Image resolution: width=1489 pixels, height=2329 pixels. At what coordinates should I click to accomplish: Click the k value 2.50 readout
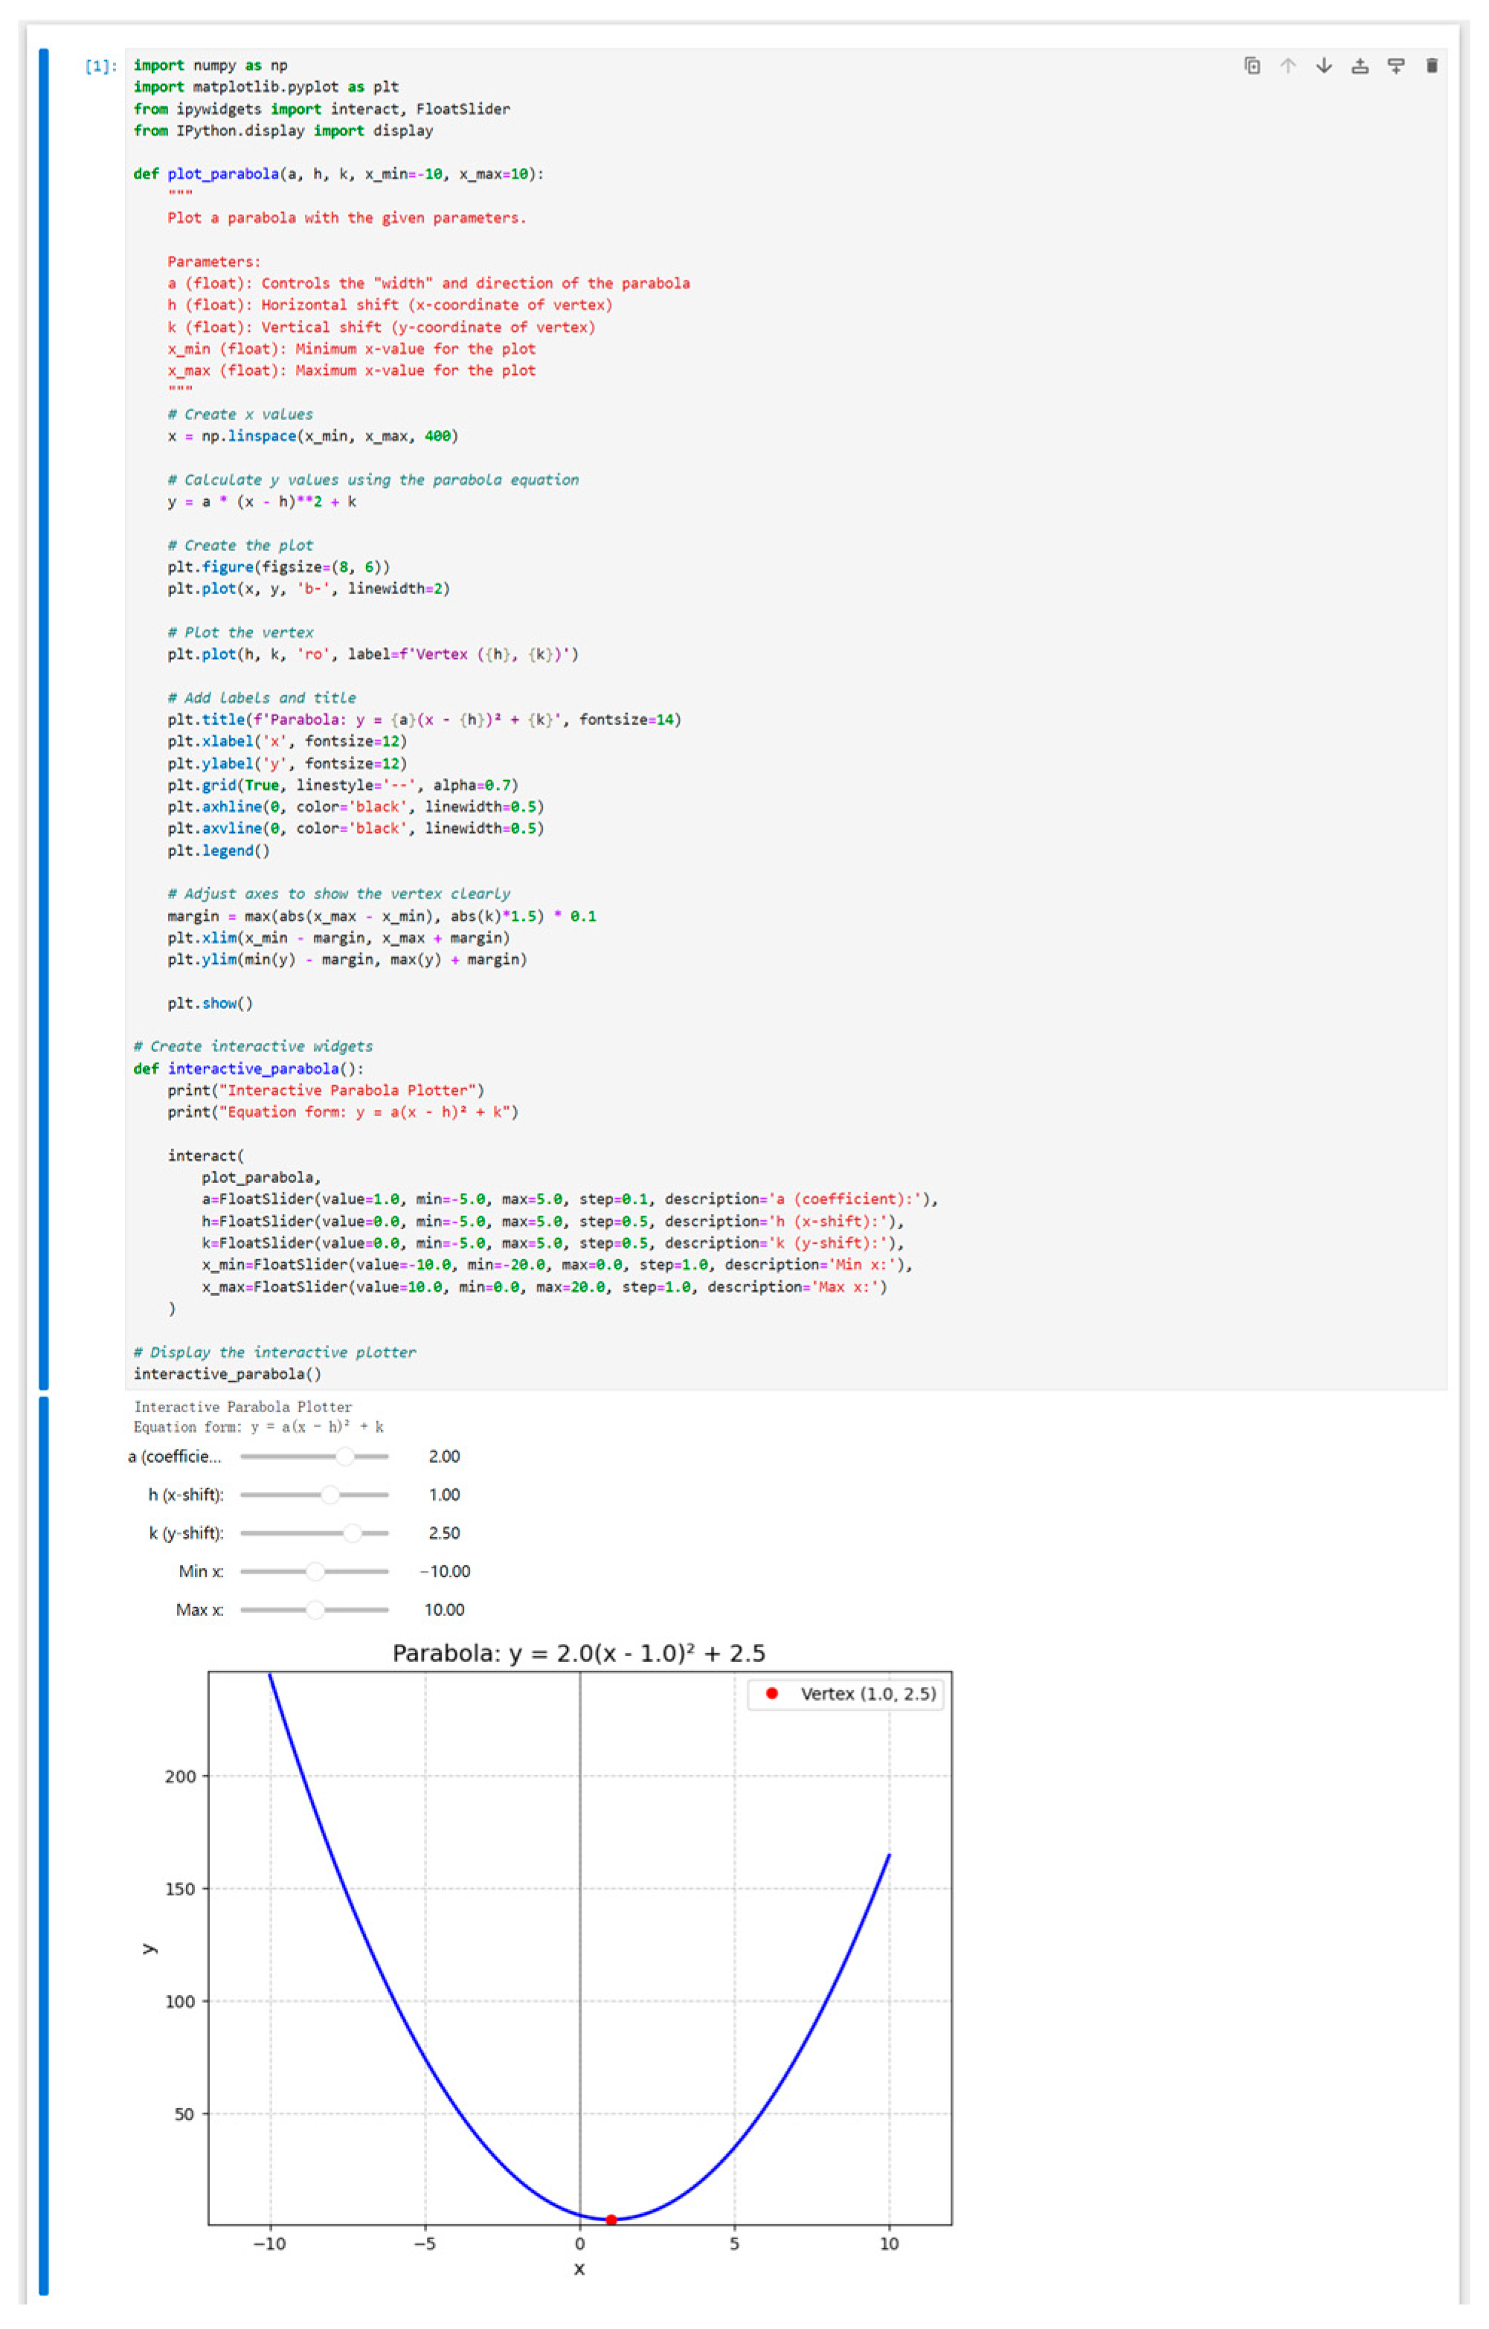coord(444,1532)
